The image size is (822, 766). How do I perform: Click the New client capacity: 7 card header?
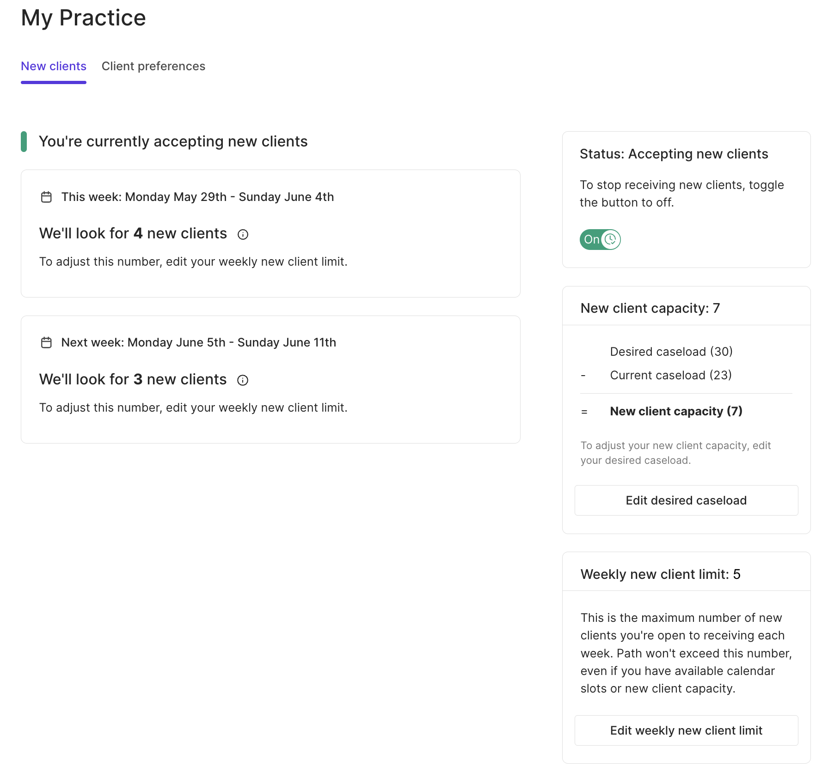tap(650, 308)
